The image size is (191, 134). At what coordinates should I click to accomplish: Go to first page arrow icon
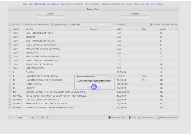(10, 117)
